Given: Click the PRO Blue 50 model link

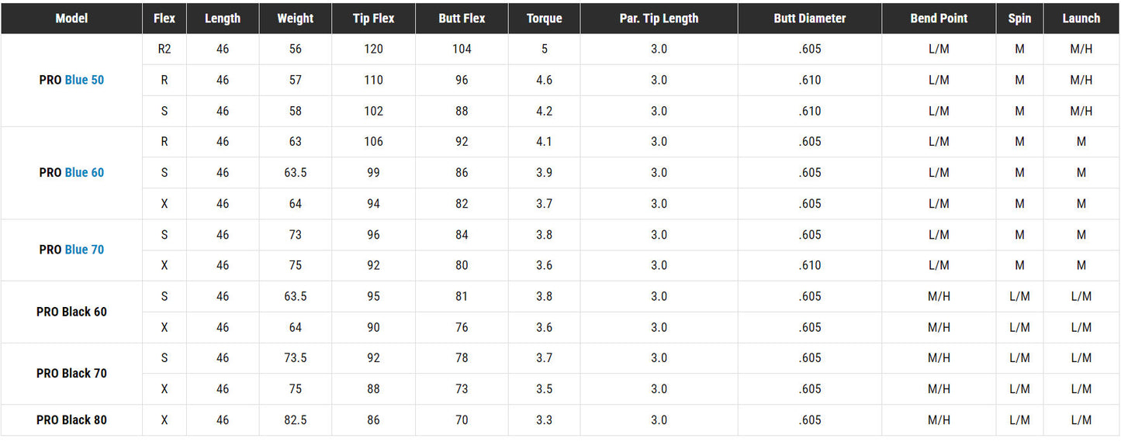Looking at the screenshot, I should [71, 80].
